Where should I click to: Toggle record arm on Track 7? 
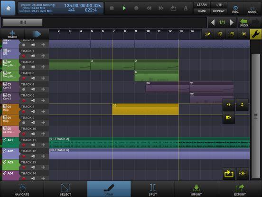[x=24, y=56]
